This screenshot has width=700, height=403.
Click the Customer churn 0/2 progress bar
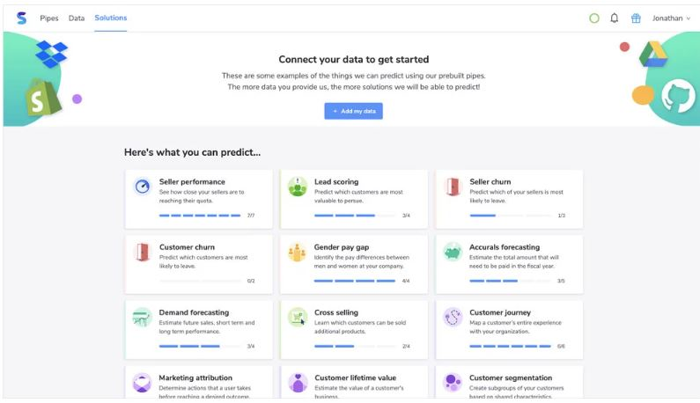click(200, 282)
